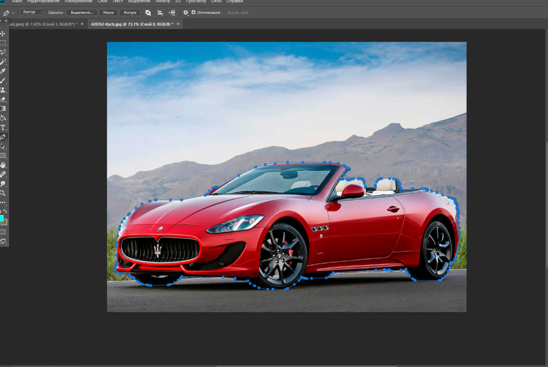The width and height of the screenshot is (548, 367).
Task: Select the Polygonal Lasso tool
Action: click(3, 53)
